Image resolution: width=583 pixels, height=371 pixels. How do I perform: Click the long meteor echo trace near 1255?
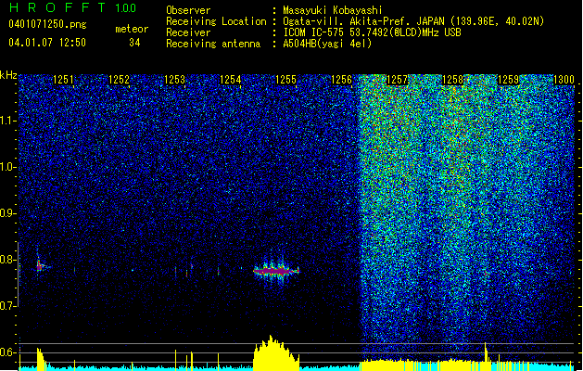(276, 271)
